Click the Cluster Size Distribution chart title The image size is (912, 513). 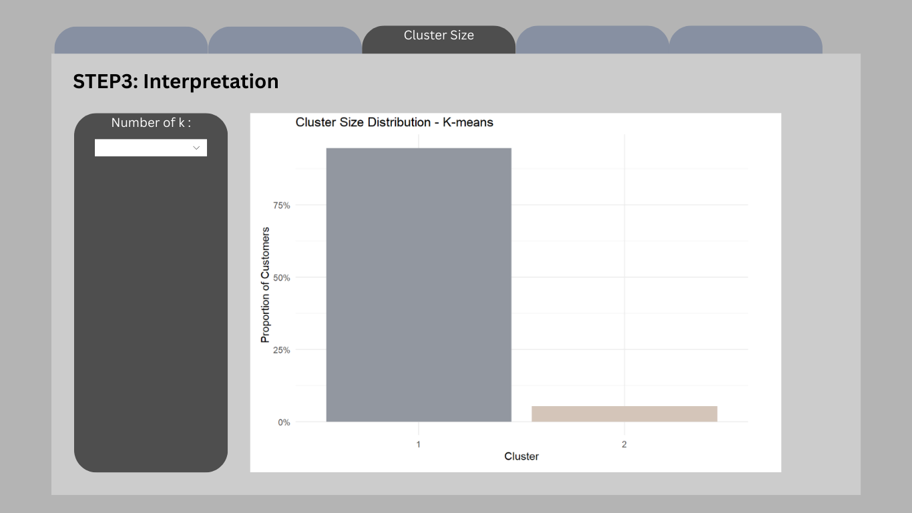tap(394, 122)
